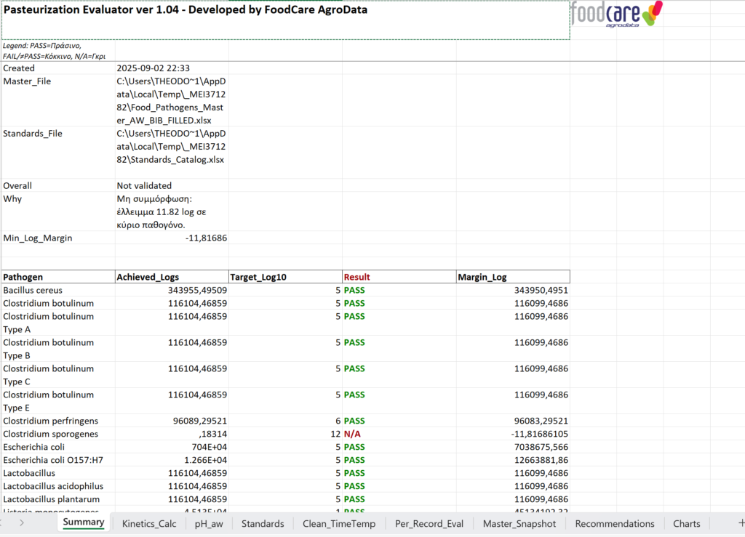The width and height of the screenshot is (745, 537).
Task: Select the Overall label cell
Action: click(x=58, y=185)
